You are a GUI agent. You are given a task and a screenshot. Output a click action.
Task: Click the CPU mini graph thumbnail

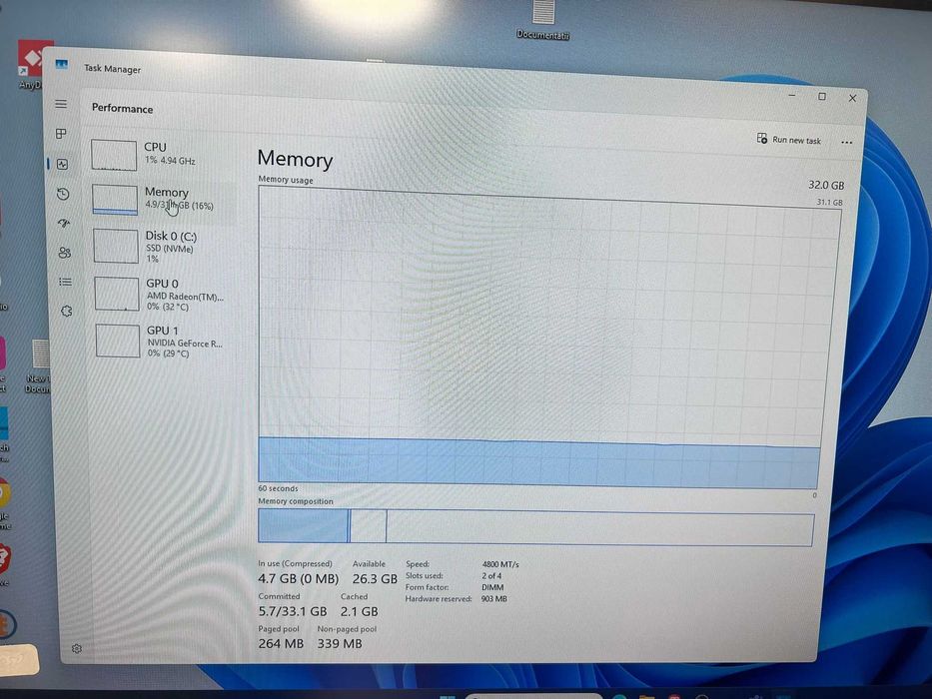pyautogui.click(x=114, y=155)
